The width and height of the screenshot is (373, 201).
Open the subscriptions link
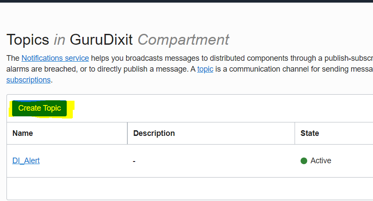(x=28, y=80)
